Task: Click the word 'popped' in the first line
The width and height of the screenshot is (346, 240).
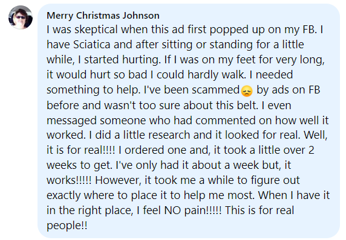Action: click(229, 30)
